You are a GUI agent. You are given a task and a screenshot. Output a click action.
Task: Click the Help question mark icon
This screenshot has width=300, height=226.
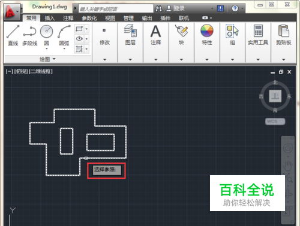[235, 8]
